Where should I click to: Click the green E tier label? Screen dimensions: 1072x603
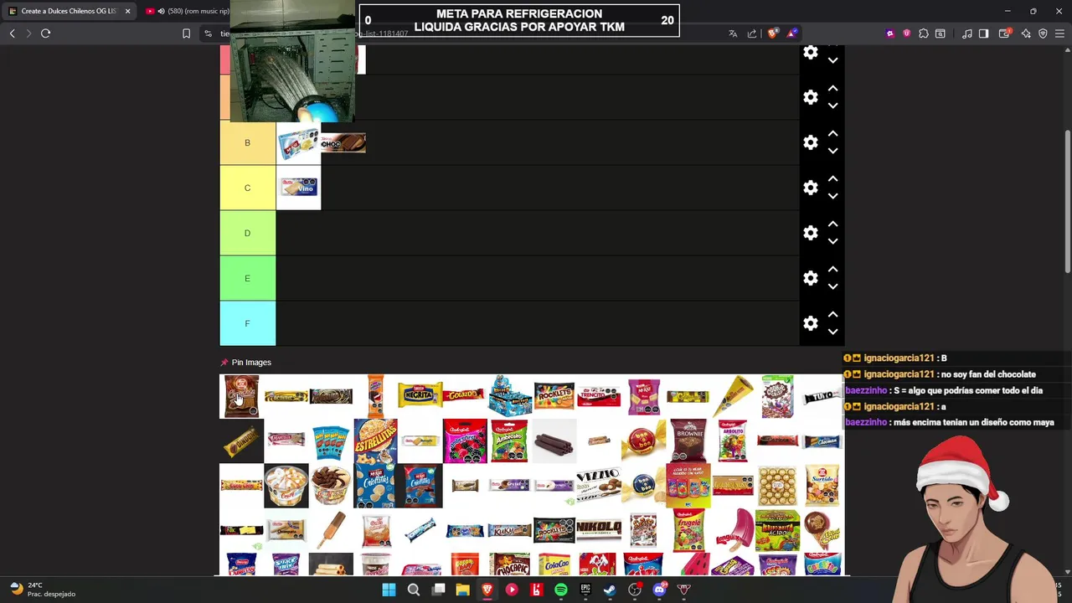click(x=247, y=278)
